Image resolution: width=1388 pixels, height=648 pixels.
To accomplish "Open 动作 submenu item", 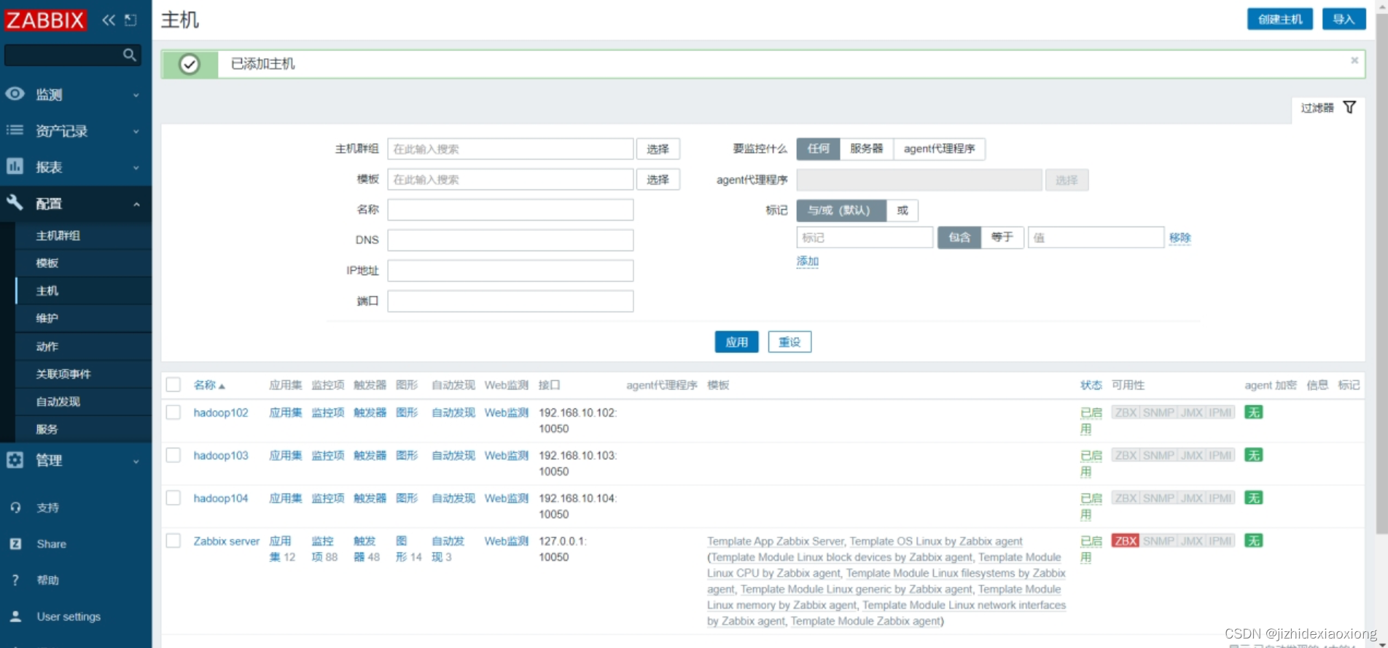I will [47, 347].
